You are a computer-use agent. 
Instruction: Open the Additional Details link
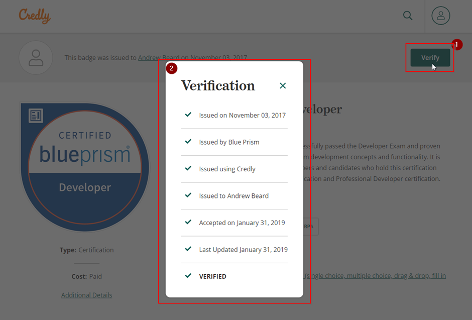tap(87, 295)
